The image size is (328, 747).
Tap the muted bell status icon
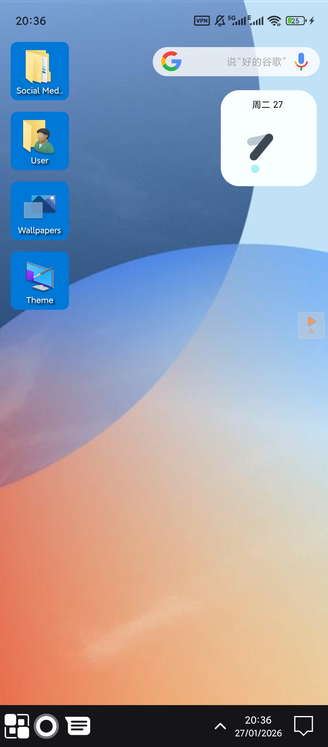click(x=220, y=21)
